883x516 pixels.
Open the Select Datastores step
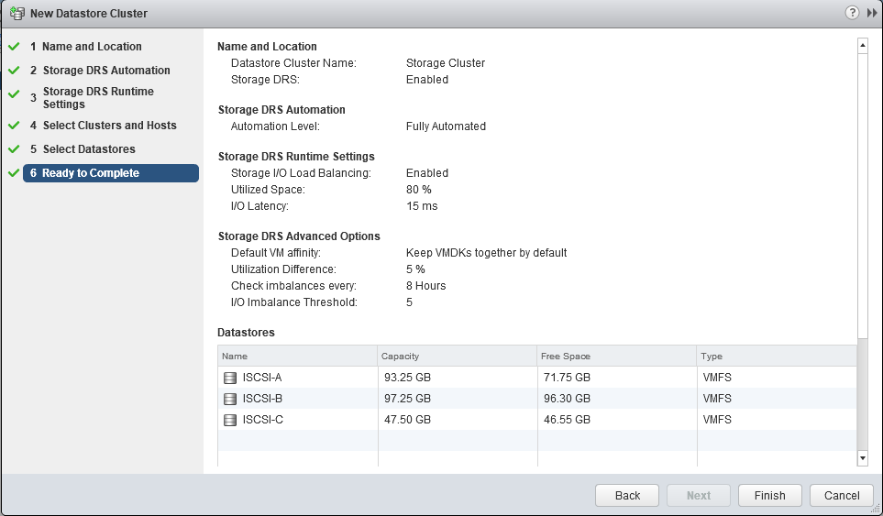point(88,149)
